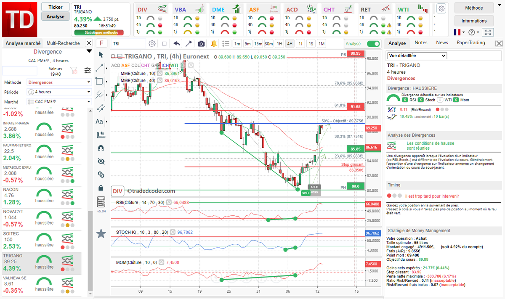
Task: Toggle the CHT overlay on chart
Action: click(x=145, y=66)
